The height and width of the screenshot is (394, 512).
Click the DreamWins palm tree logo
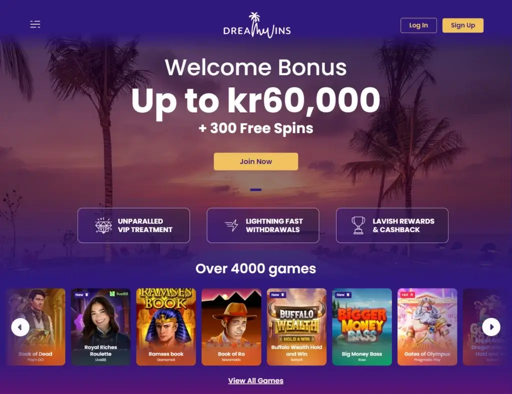pyautogui.click(x=256, y=25)
